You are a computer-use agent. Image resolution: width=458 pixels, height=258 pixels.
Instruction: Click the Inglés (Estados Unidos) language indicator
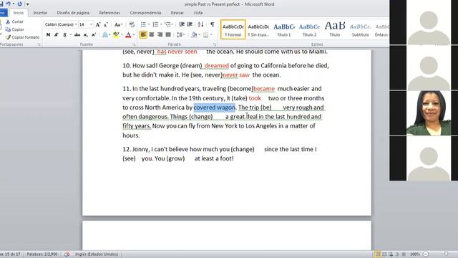97,254
